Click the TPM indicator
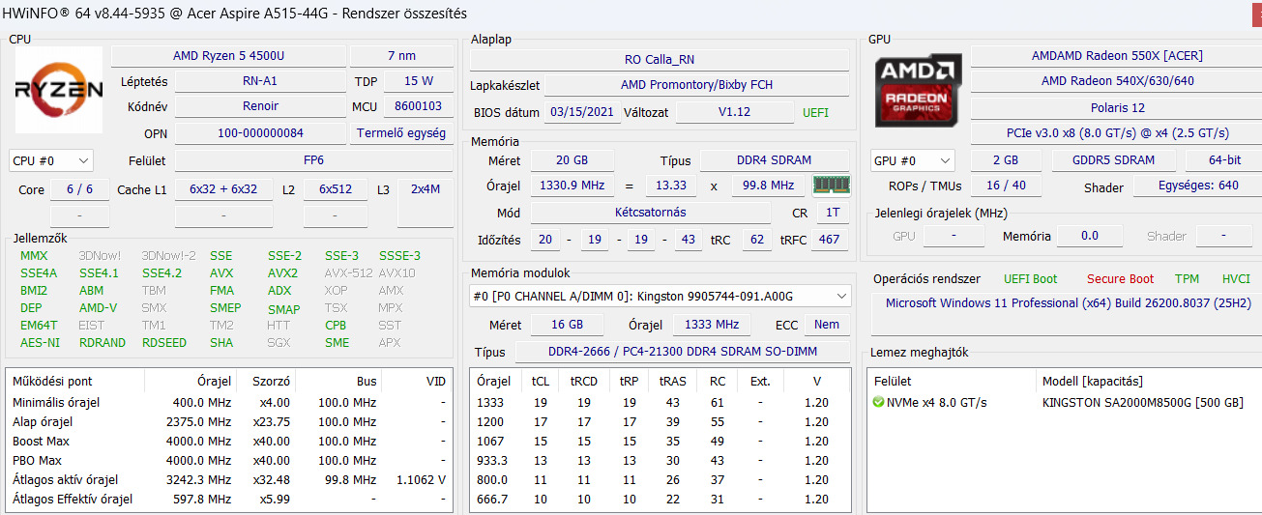This screenshot has height=515, width=1262. [1187, 279]
